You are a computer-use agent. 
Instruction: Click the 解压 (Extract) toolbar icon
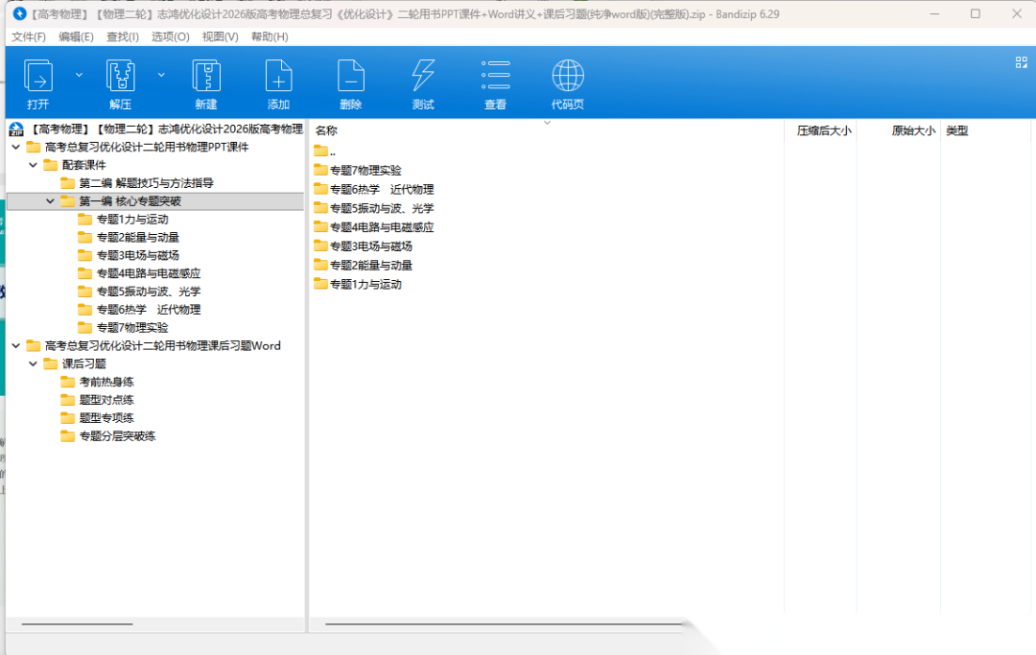[120, 77]
